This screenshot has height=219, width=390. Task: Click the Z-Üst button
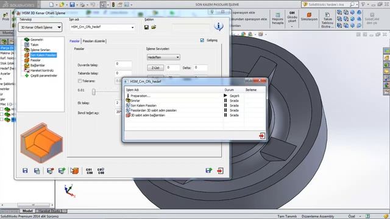click(x=155, y=68)
